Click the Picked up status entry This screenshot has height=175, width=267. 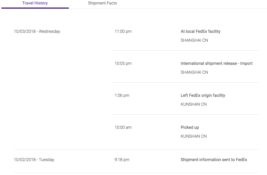point(190,127)
